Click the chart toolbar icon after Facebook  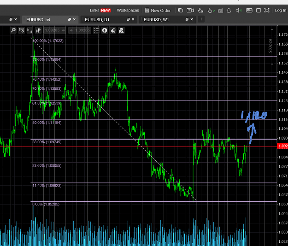[113, 30]
